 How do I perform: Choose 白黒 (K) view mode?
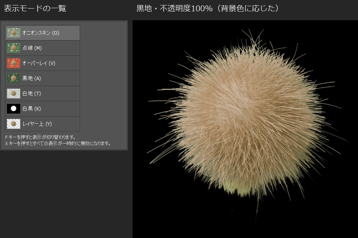[42, 108]
